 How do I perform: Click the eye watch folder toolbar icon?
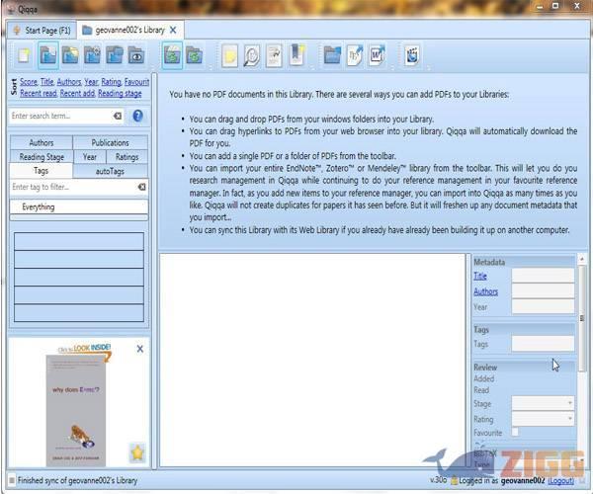pos(136,55)
